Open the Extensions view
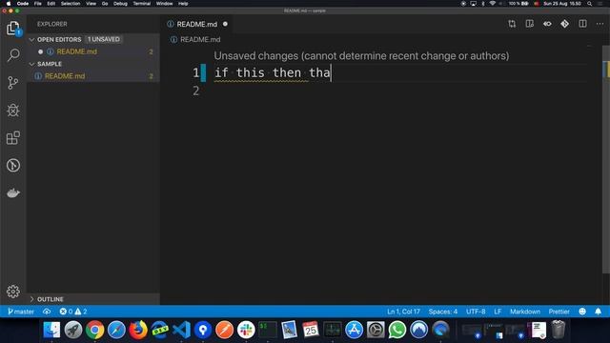Viewport: 610px width, 343px height. (12, 137)
